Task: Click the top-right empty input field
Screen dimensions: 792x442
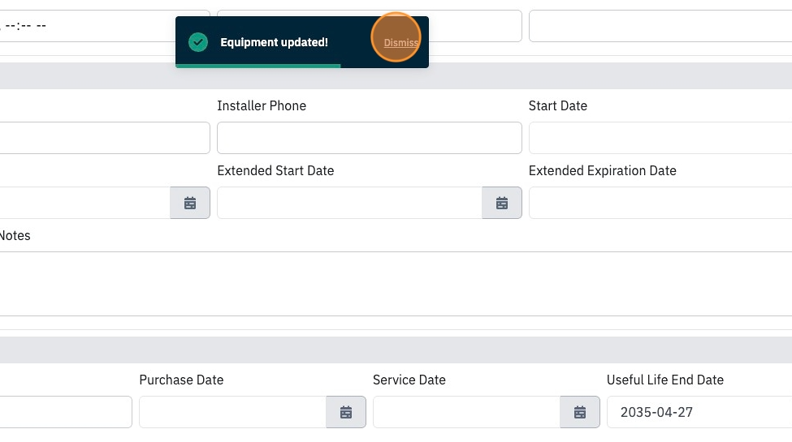Action: pos(660,26)
